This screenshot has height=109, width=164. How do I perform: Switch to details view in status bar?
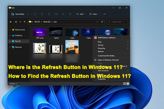pyautogui.click(x=124, y=84)
